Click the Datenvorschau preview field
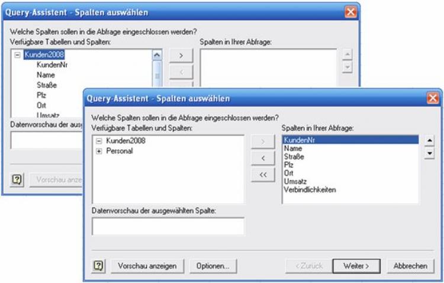Image resolution: width=444 pixels, height=283 pixels. [x=168, y=226]
